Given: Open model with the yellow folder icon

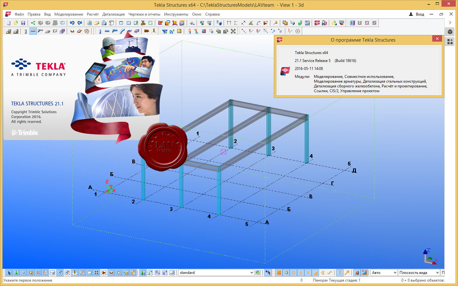Looking at the screenshot, I should point(16,23).
